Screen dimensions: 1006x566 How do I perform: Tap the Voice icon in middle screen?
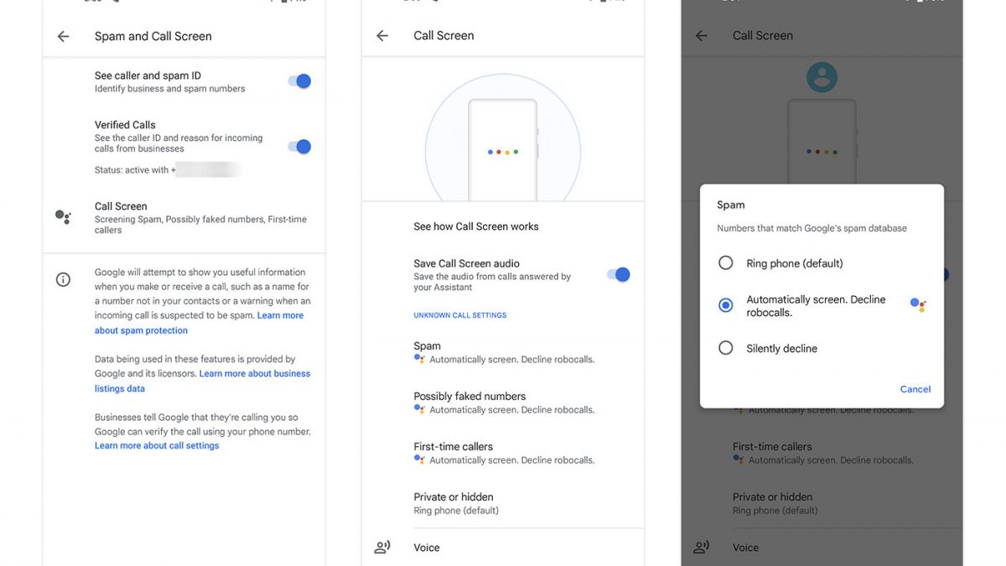coord(382,548)
